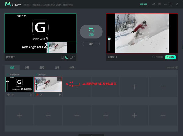Screen dimensions: 183x136
Task: Open the hamburger menu in the title bar
Action: coord(160,4)
